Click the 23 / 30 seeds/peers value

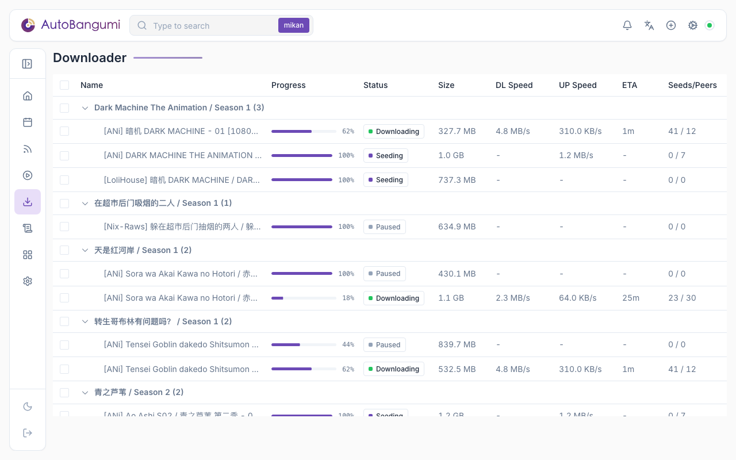tap(682, 298)
